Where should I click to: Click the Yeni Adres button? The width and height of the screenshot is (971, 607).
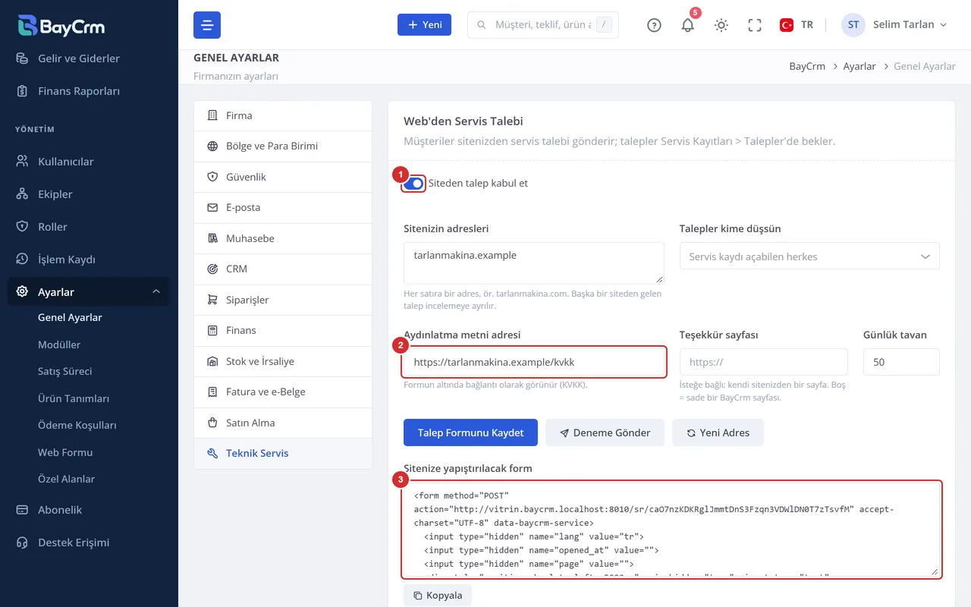[718, 432]
